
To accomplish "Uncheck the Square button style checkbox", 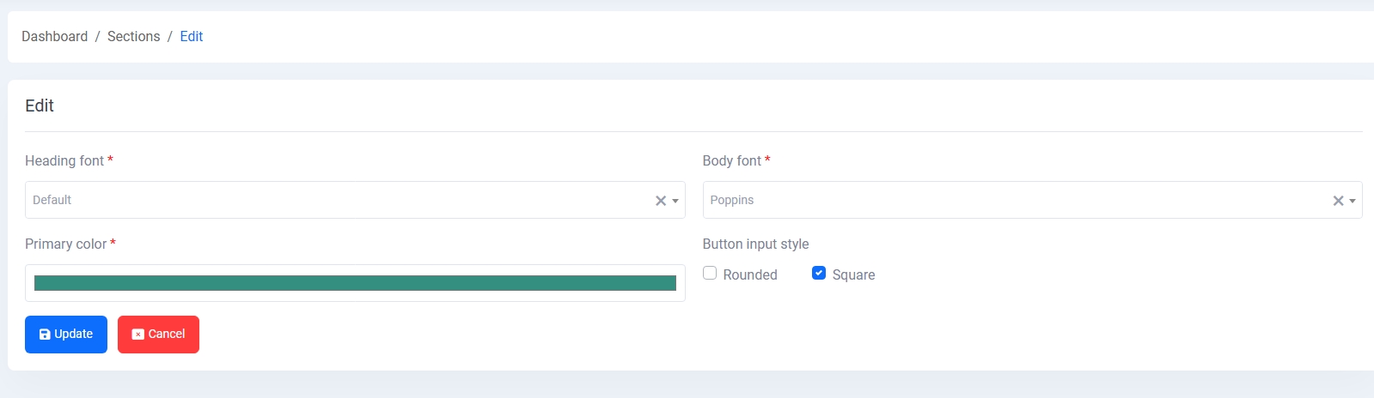I will coord(819,273).
